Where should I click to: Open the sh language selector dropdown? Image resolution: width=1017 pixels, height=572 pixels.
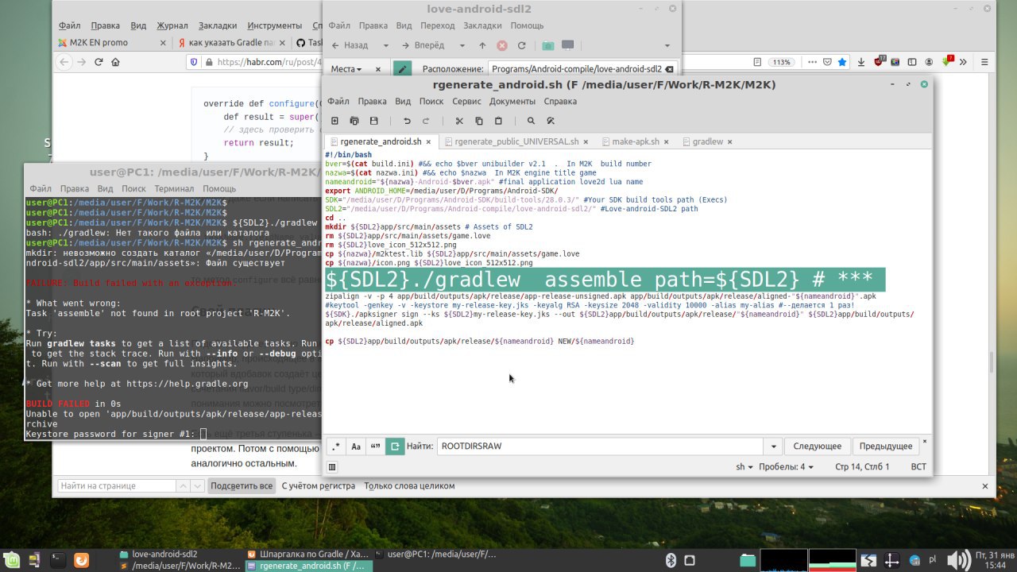click(744, 467)
